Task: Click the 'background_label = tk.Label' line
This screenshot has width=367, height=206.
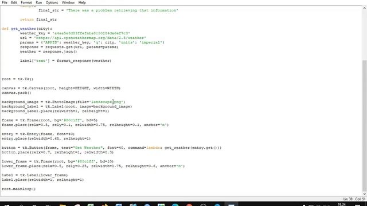Action: [67, 106]
